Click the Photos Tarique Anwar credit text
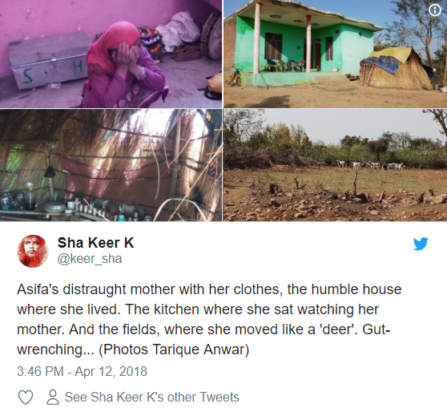 pyautogui.click(x=174, y=349)
